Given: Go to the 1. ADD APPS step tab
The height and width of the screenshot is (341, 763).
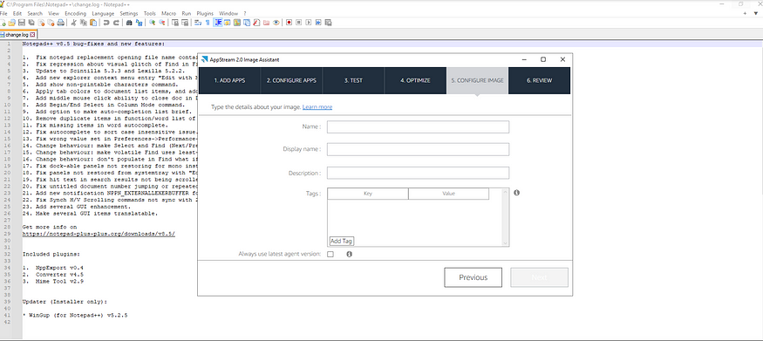Looking at the screenshot, I should pos(229,80).
